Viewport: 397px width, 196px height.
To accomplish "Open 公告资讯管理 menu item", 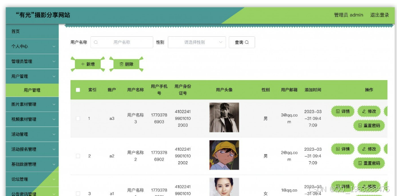I will tap(32, 192).
